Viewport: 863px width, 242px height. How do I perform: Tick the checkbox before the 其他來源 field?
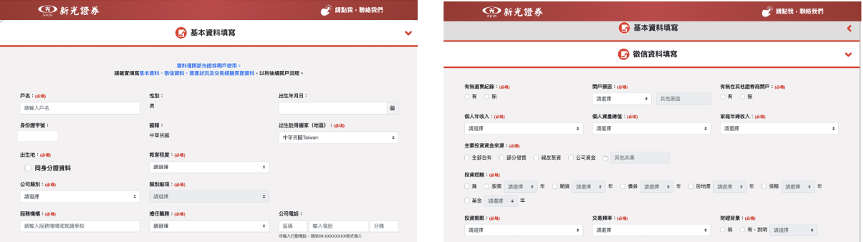606,158
